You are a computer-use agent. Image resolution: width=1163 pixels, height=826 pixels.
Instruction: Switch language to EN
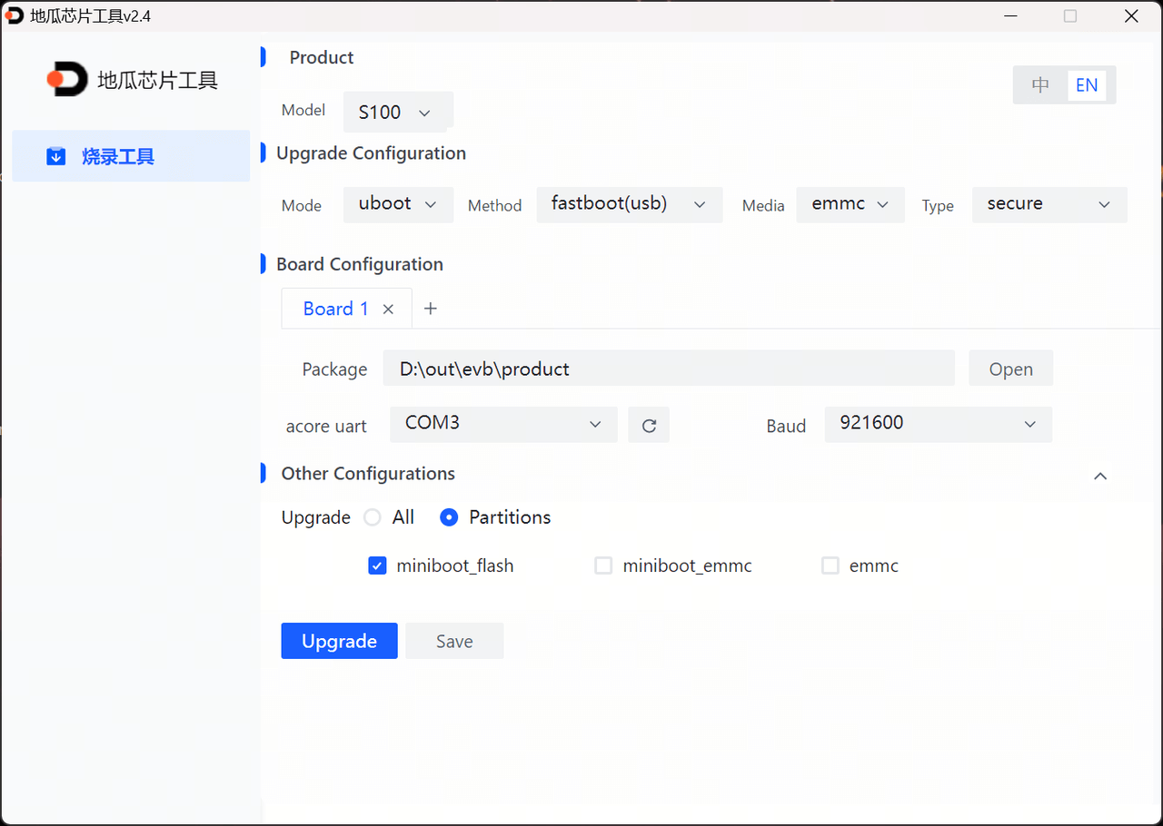click(1087, 85)
